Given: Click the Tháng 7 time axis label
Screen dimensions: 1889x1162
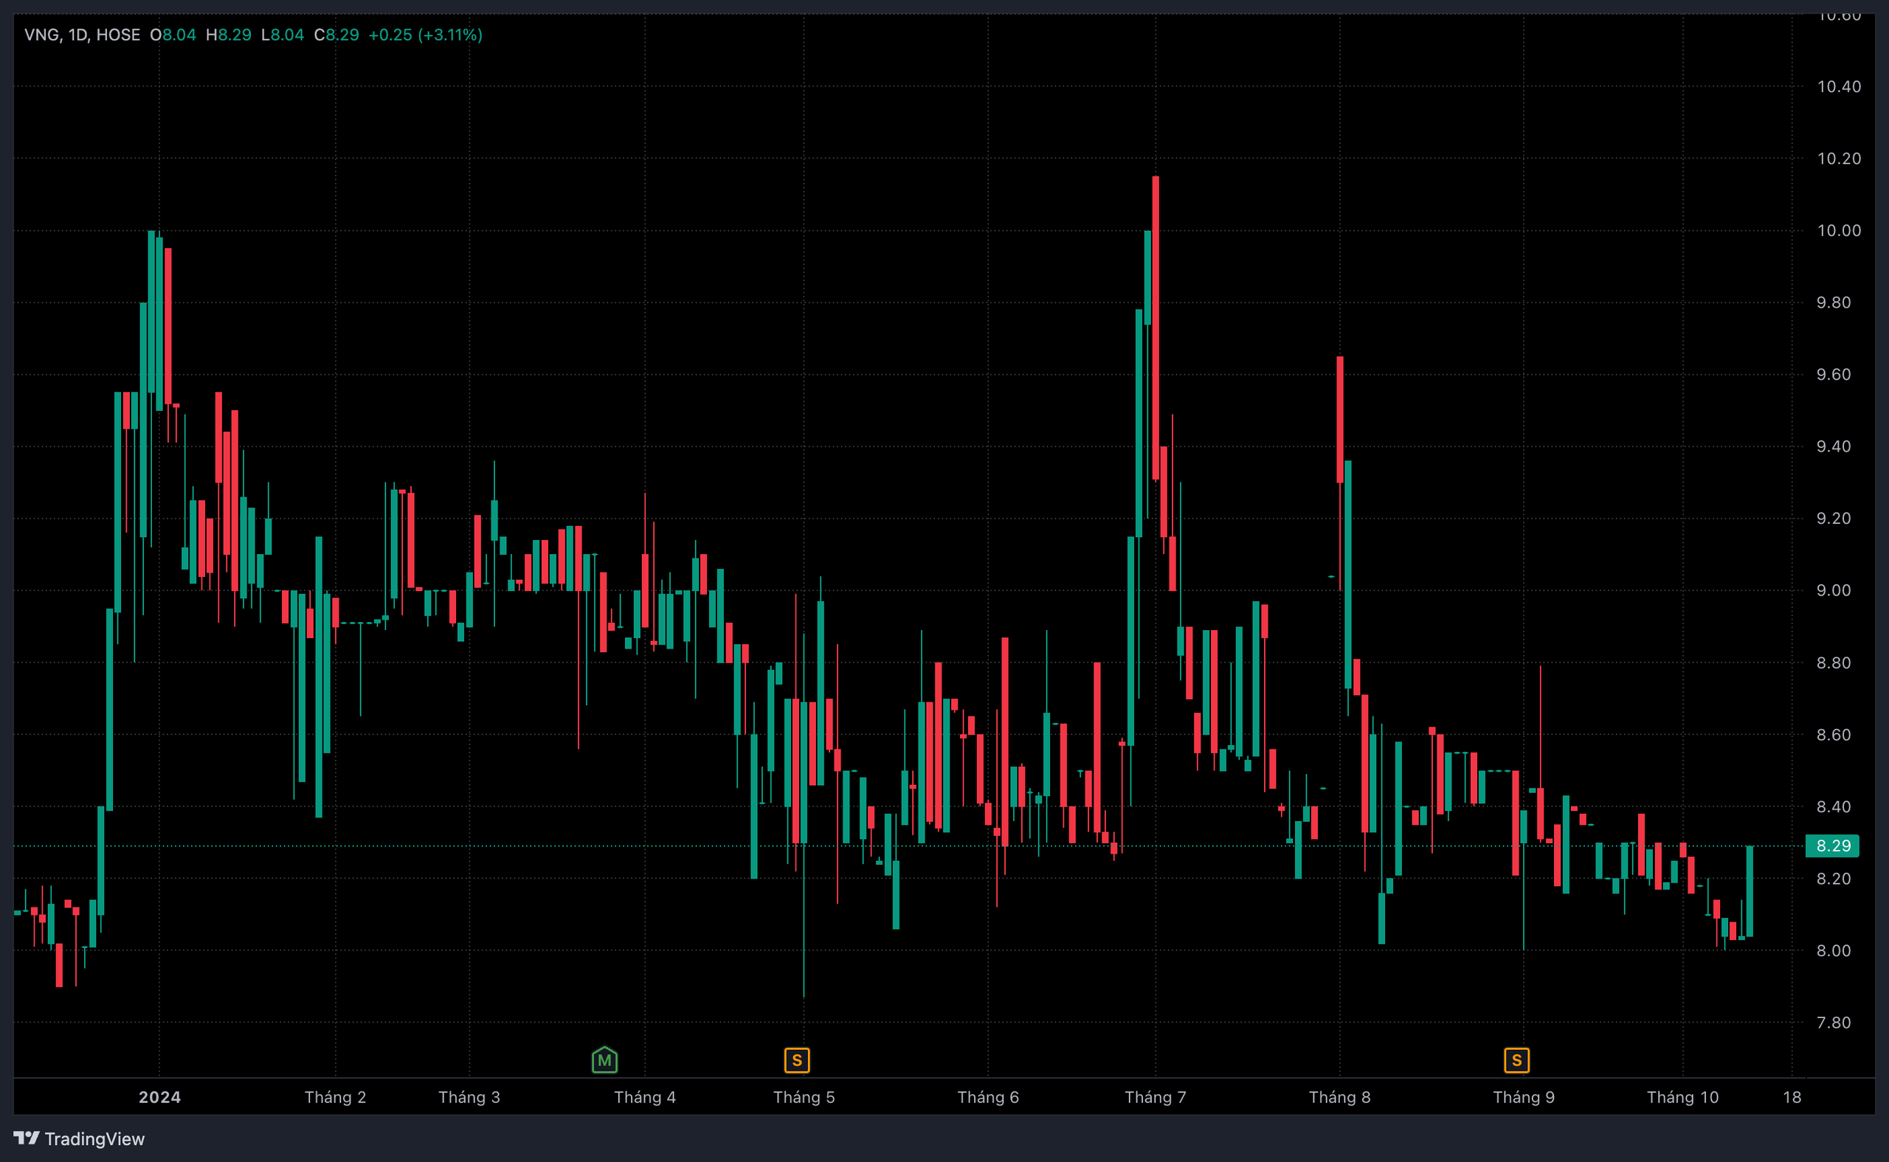Looking at the screenshot, I should pos(1155,1096).
